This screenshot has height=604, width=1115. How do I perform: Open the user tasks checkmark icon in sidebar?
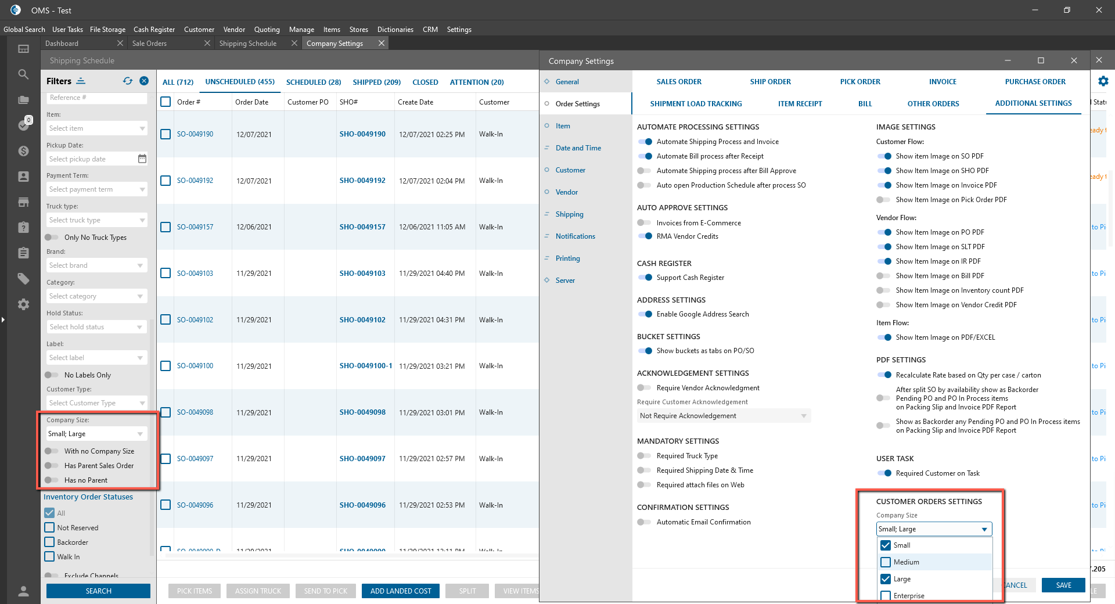coord(23,125)
